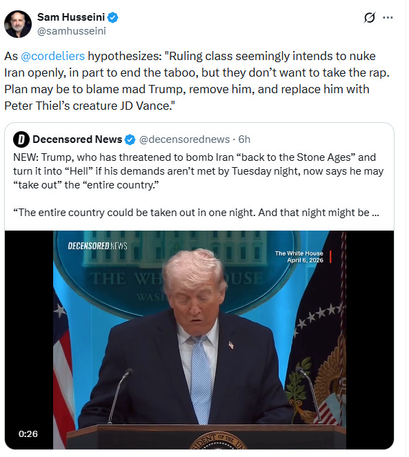Play the embedded Trump press video
This screenshot has width=409, height=457.
(x=199, y=340)
